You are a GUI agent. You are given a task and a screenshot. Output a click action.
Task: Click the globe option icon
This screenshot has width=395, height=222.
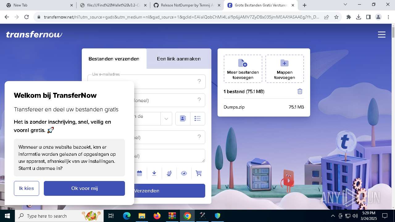point(169,173)
